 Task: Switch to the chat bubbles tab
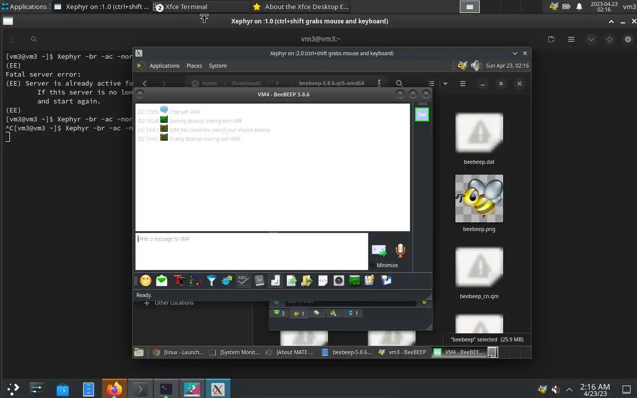(x=317, y=313)
